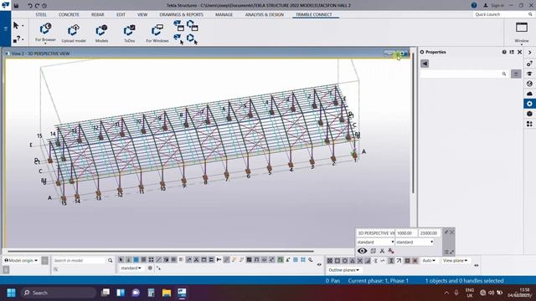Select the Properties gear icon in side pane

pos(529,104)
